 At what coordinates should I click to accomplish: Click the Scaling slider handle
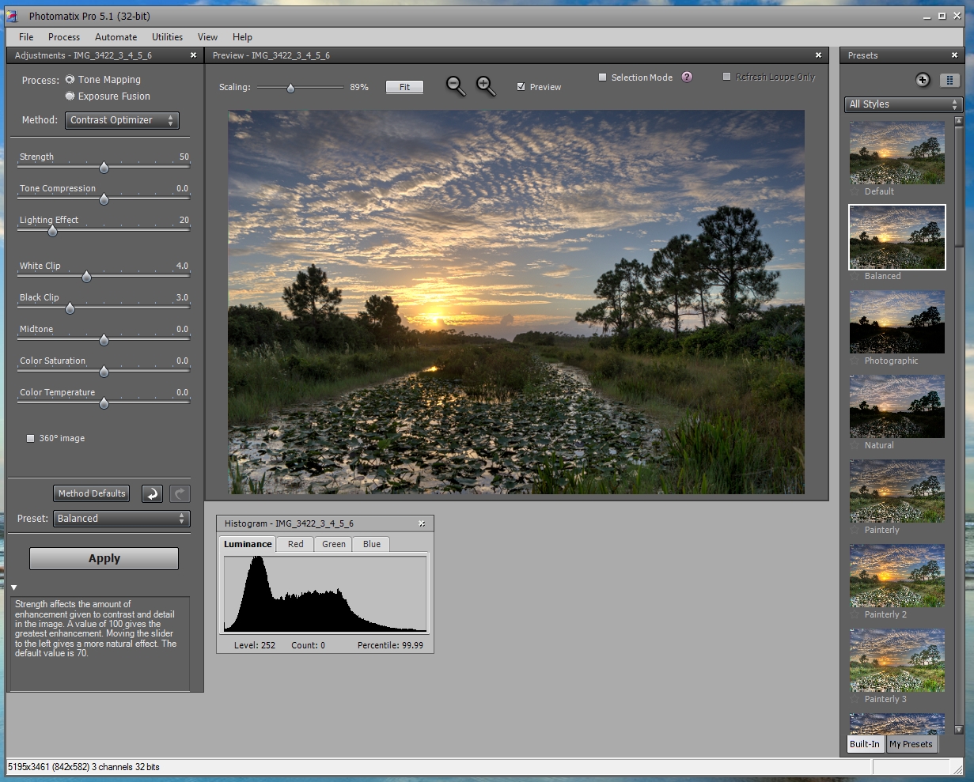[290, 89]
